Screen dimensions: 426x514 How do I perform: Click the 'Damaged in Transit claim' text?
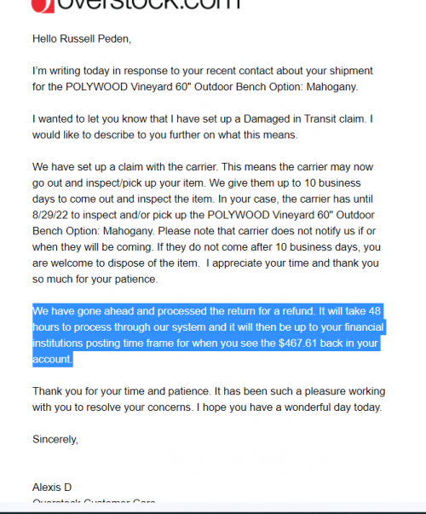click(x=304, y=119)
